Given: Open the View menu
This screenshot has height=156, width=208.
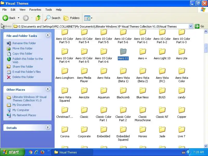Looking at the screenshot, I should click(x=22, y=10).
